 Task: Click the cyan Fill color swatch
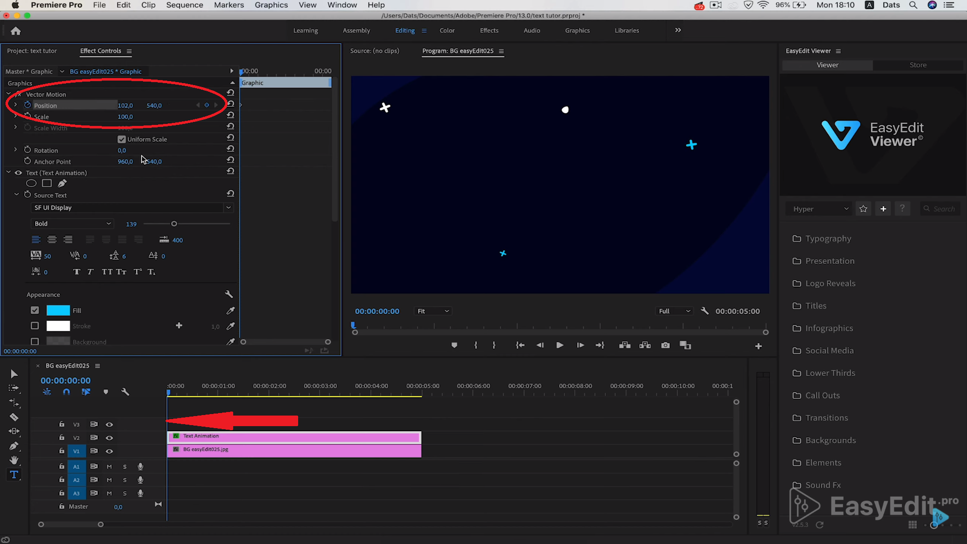point(58,310)
